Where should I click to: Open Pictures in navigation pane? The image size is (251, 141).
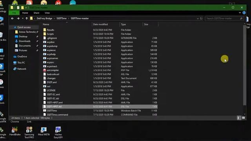click(23, 51)
